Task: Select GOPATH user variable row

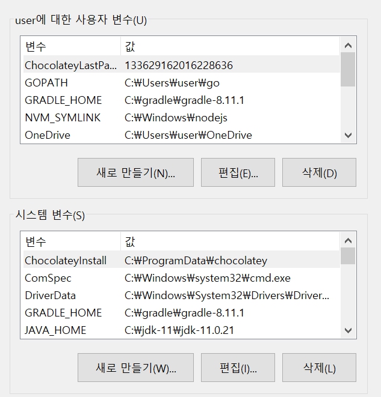Action: tap(181, 83)
